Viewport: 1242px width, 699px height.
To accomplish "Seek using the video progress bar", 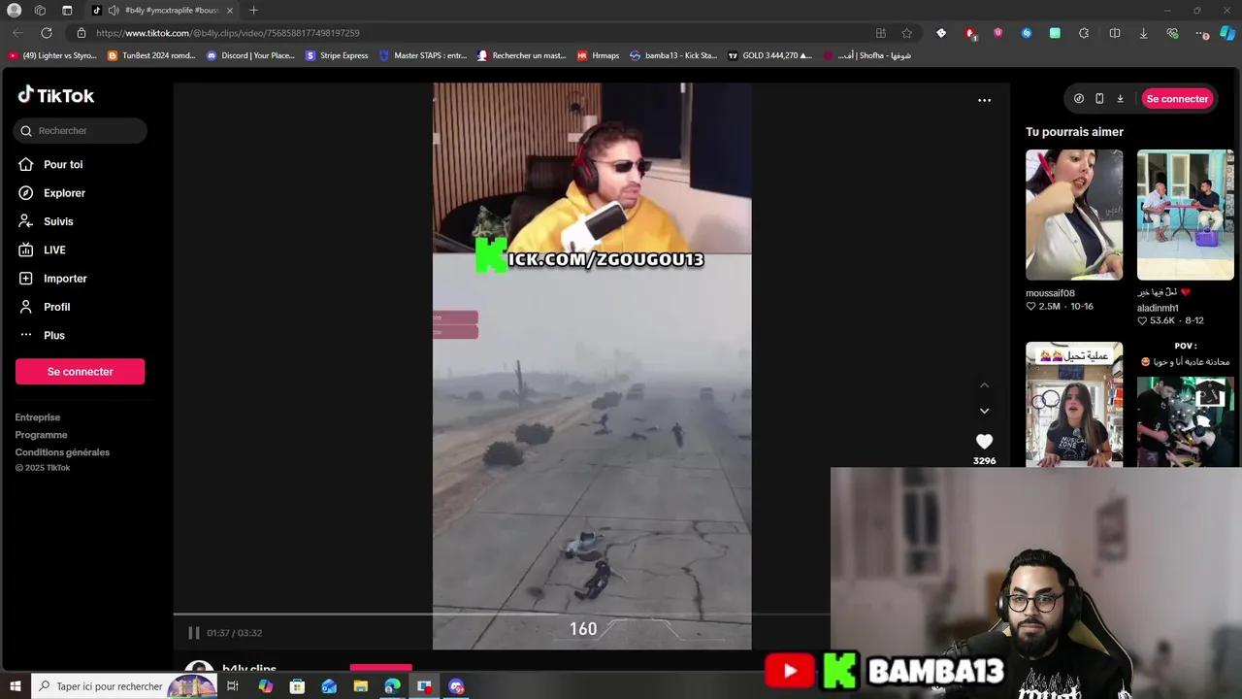I will pos(501,614).
